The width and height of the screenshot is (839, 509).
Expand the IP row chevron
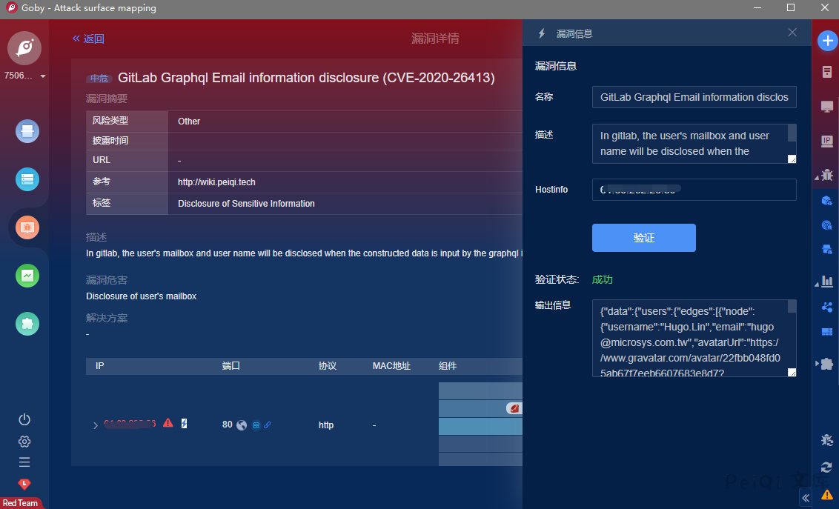[x=95, y=425]
